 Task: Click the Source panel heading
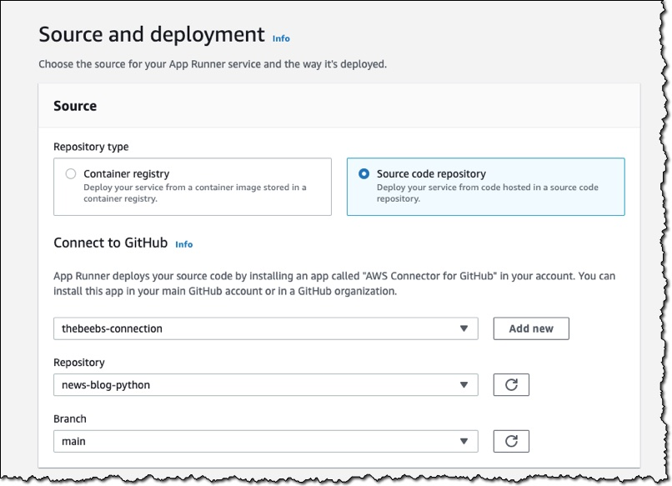pyautogui.click(x=75, y=106)
